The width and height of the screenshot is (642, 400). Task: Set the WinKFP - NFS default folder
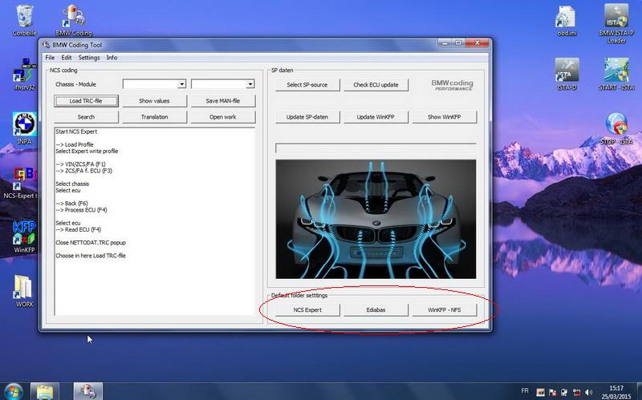(x=445, y=310)
